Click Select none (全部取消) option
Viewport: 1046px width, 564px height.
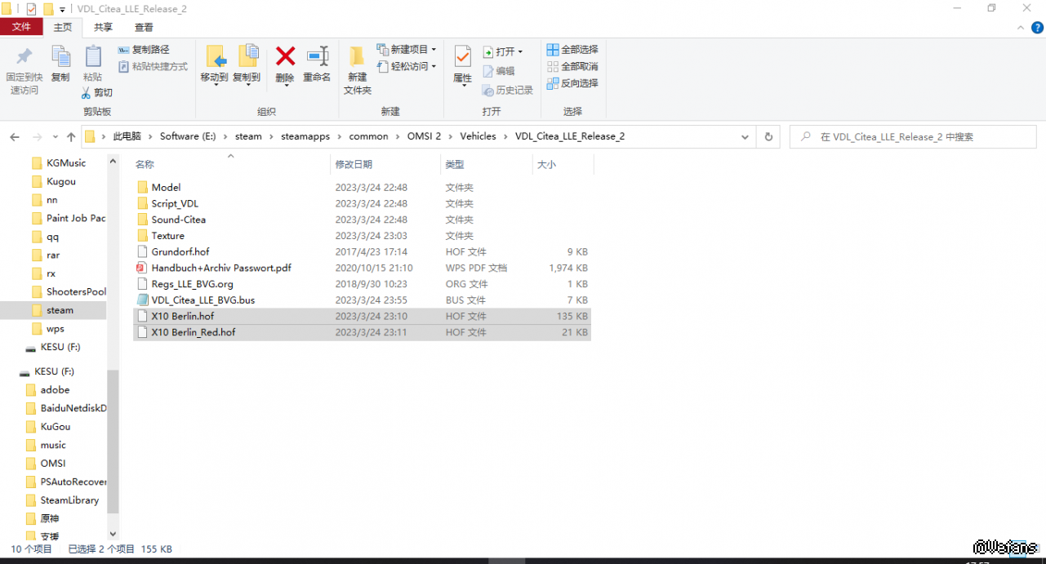[x=572, y=66]
